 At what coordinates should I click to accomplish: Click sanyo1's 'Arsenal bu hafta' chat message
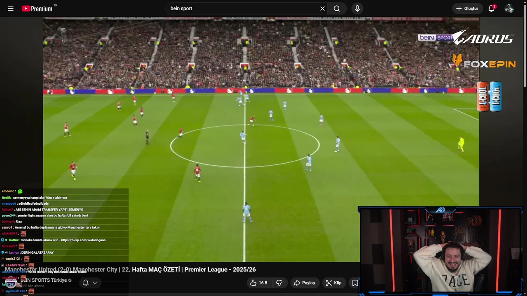[51, 227]
